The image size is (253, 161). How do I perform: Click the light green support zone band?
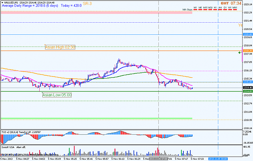(96, 119)
